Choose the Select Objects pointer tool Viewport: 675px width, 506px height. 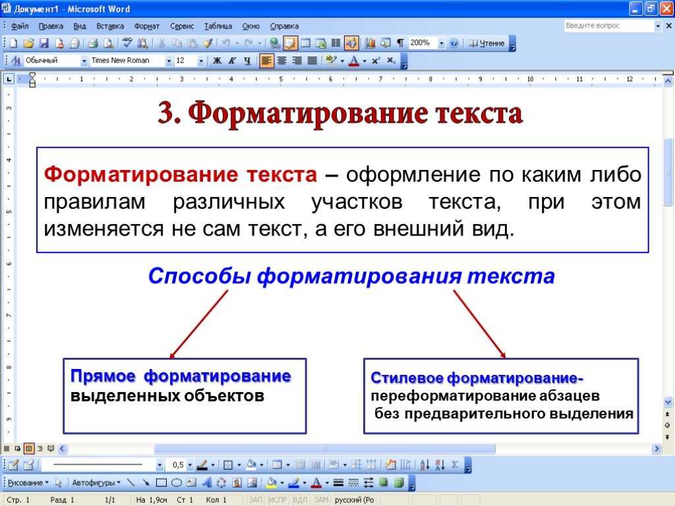[x=59, y=483]
